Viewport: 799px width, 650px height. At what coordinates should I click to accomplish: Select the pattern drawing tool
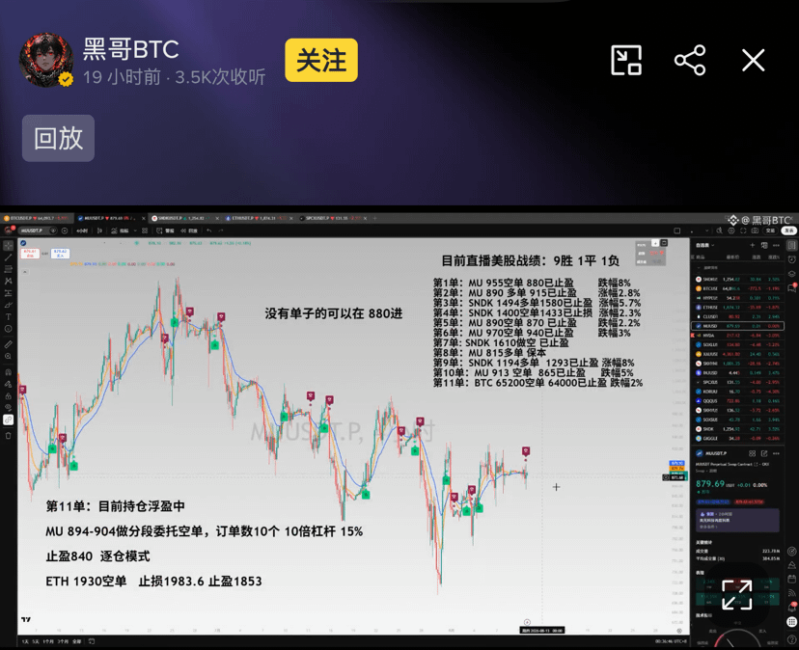click(x=8, y=281)
